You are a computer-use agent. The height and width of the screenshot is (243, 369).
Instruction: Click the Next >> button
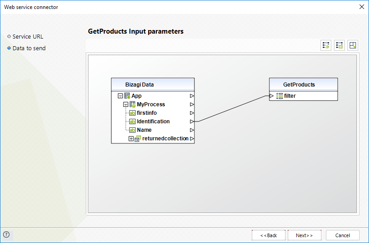(x=304, y=235)
